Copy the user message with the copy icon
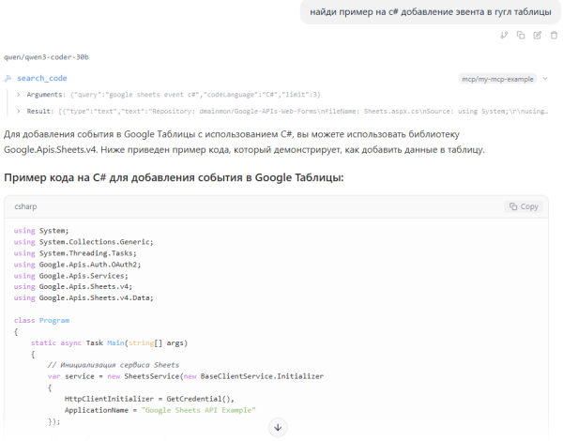Screen dimensions: 563x441 tap(521, 35)
